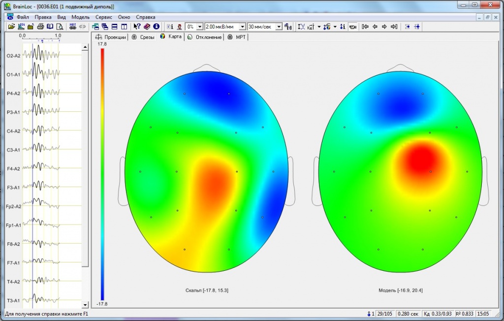Screen dimensions: 504x321
Task: Step forward with the right arrow icon
Action: (x=384, y=27)
